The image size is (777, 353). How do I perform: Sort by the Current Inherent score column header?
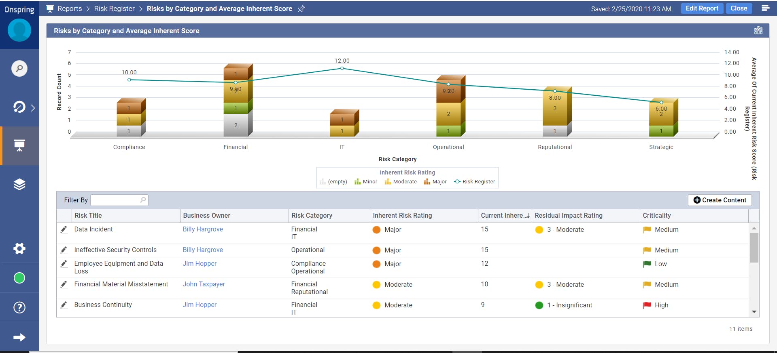pyautogui.click(x=505, y=216)
